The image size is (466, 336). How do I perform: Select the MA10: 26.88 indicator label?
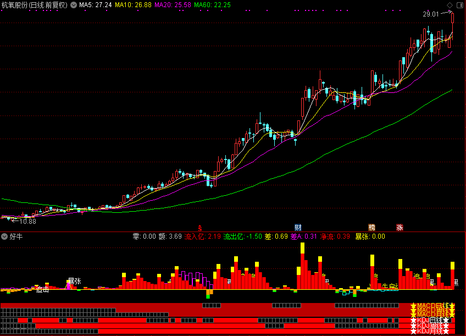133,5
